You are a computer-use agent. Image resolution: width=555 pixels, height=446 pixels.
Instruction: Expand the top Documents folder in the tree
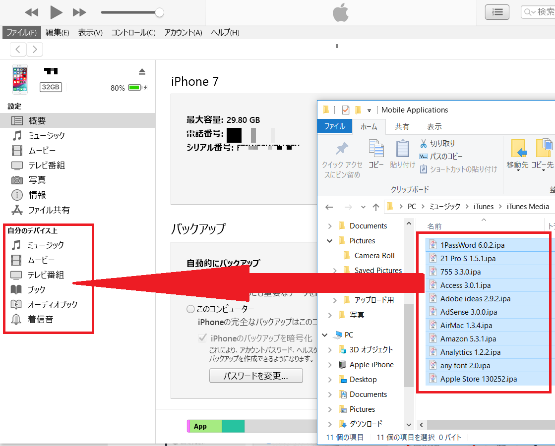[x=329, y=226]
